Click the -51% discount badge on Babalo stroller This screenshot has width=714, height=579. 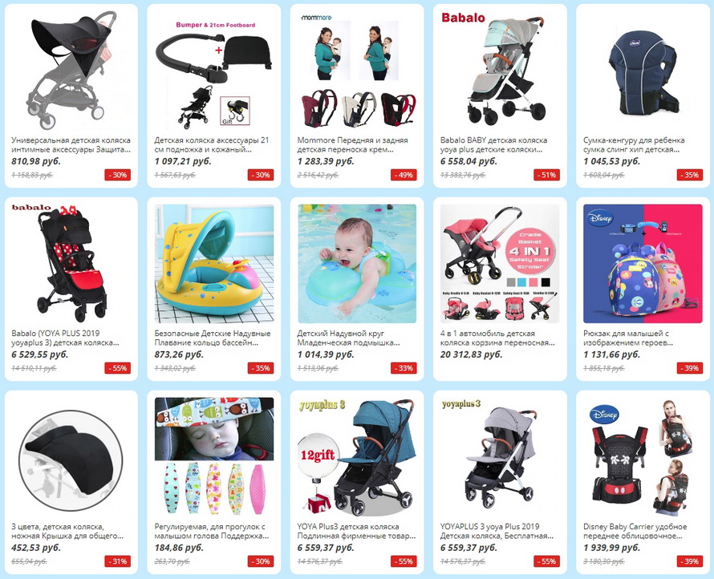[x=547, y=176]
